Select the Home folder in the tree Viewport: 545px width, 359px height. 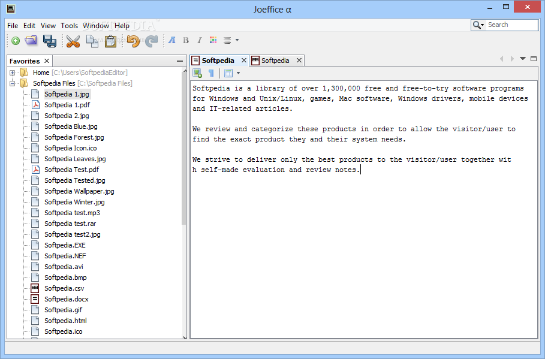point(80,73)
